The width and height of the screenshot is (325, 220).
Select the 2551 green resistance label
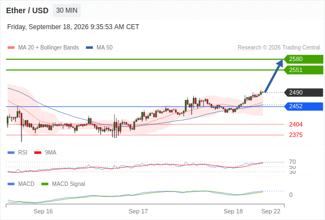tap(304, 70)
